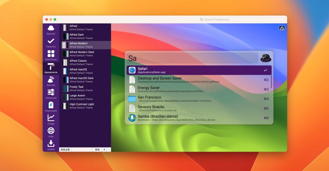Select the Alfred Dark theme
Image resolution: width=329 pixels, height=171 pixels.
coord(85,36)
